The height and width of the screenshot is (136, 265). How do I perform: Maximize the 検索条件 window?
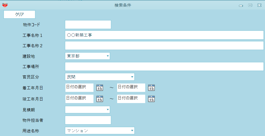(x=250, y=5)
